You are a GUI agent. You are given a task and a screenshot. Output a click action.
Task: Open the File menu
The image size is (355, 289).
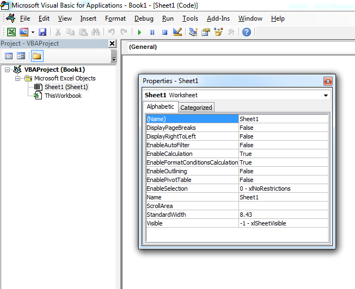[25, 18]
